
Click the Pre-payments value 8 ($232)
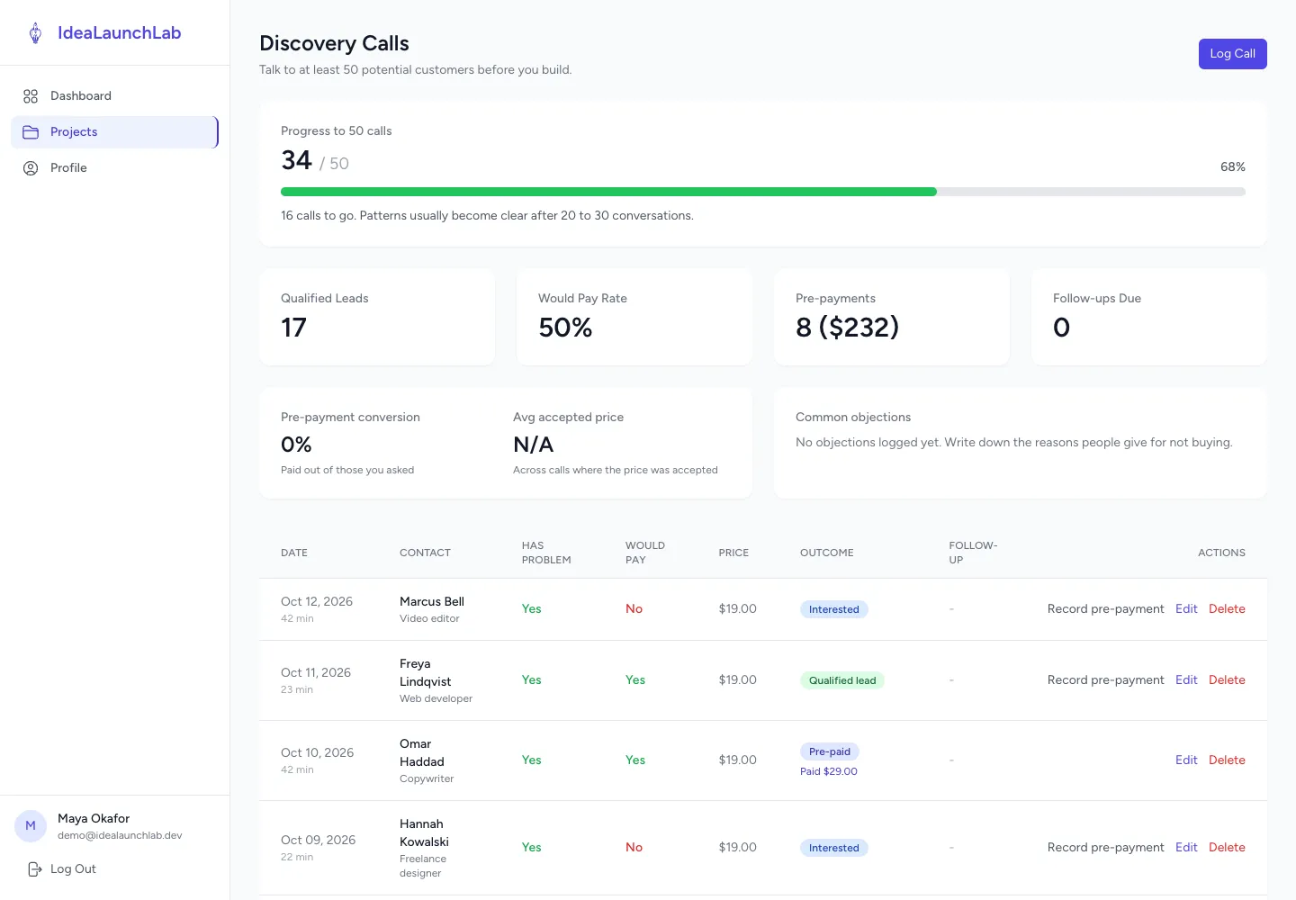(848, 328)
